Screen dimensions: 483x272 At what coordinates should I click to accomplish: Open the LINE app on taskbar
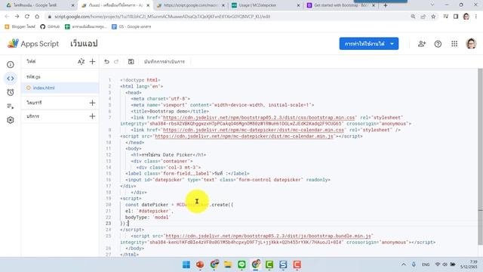point(241,264)
